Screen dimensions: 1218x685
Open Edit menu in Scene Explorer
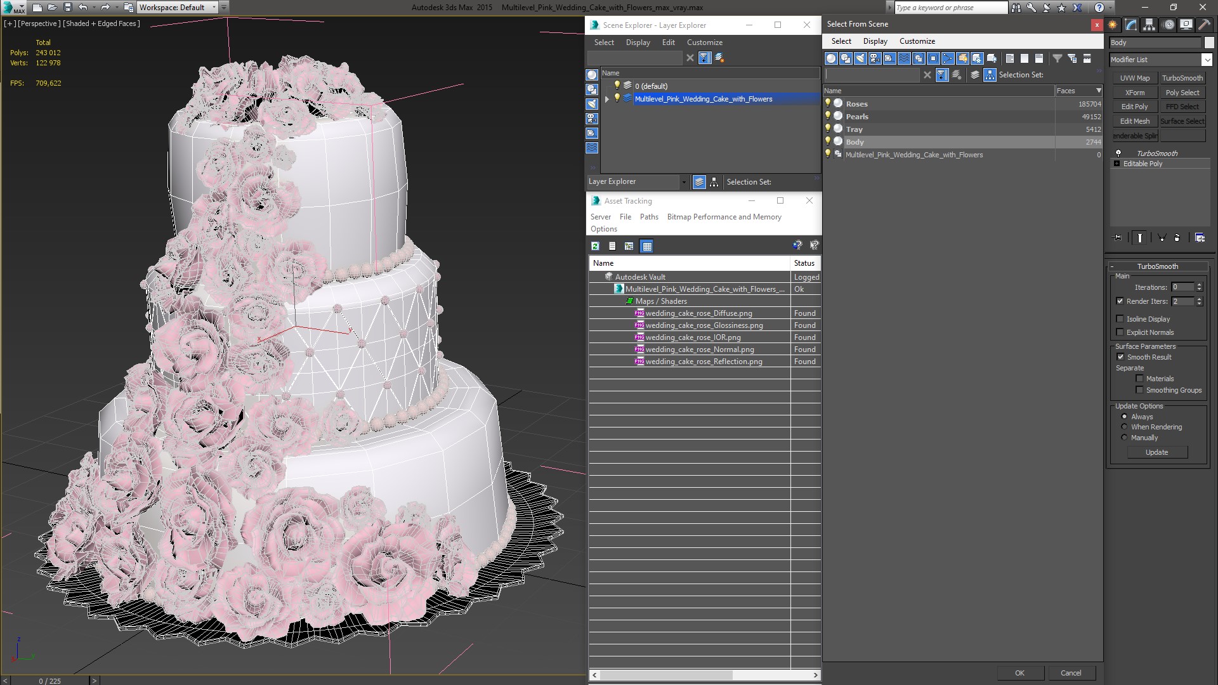[668, 42]
